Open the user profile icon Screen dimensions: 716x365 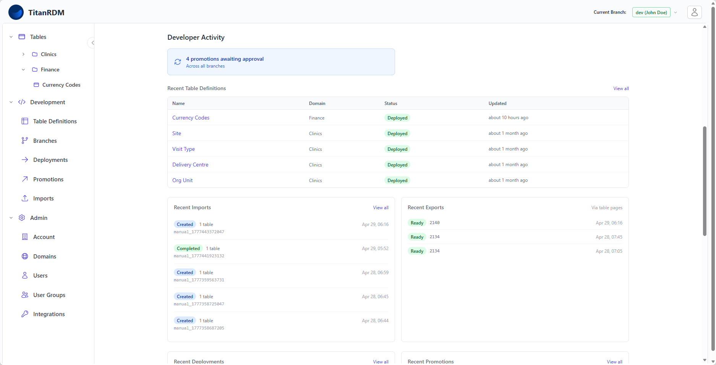694,12
